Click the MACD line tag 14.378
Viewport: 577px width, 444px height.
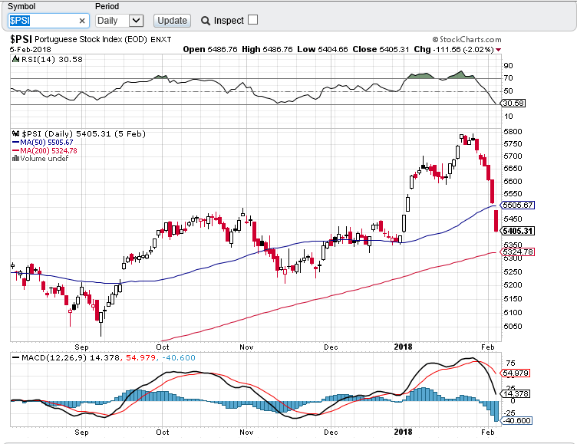point(515,393)
